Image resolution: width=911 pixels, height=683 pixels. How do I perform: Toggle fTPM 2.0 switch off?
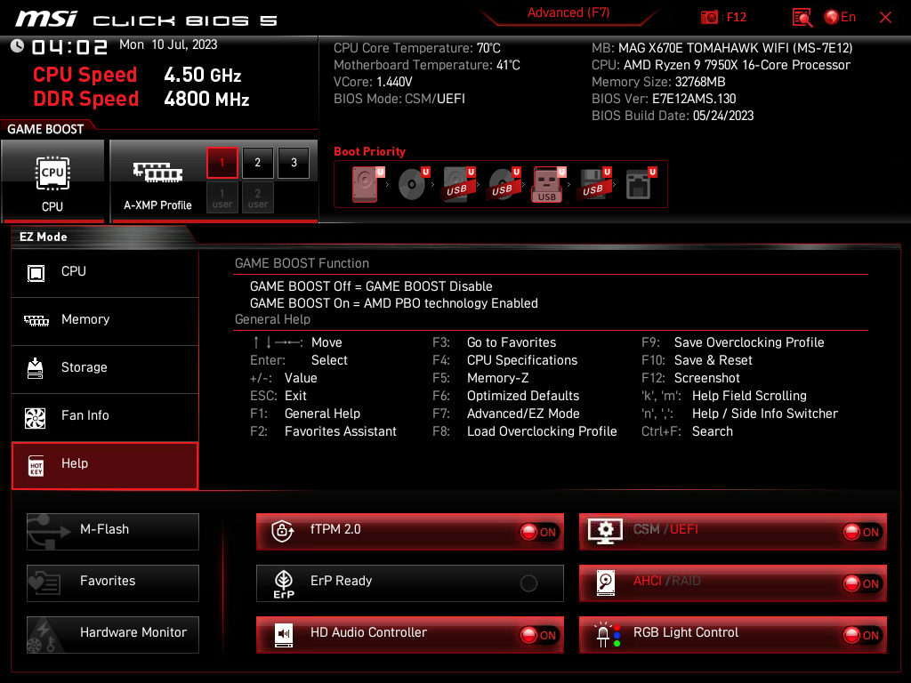[539, 532]
